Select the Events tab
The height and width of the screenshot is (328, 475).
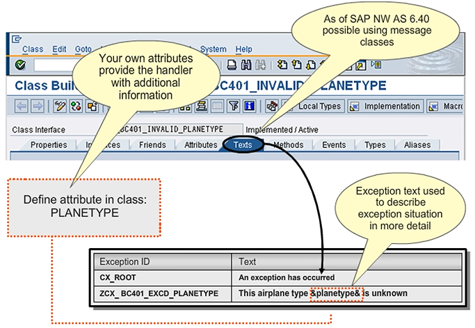(x=334, y=145)
